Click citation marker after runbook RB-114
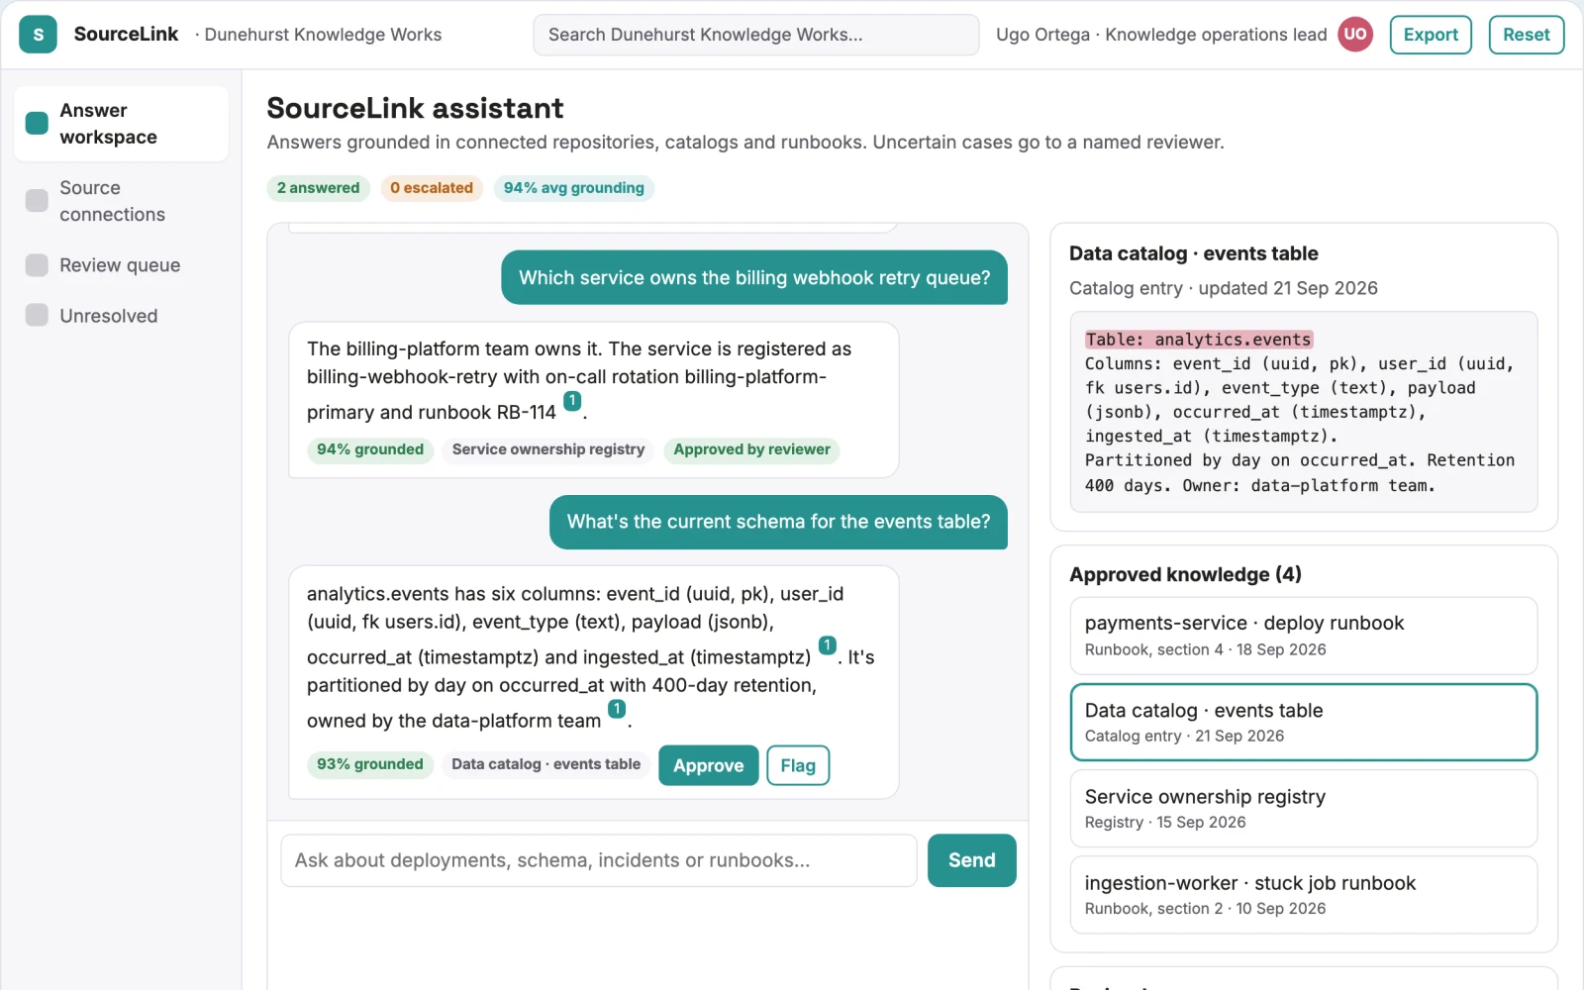 tap(572, 401)
